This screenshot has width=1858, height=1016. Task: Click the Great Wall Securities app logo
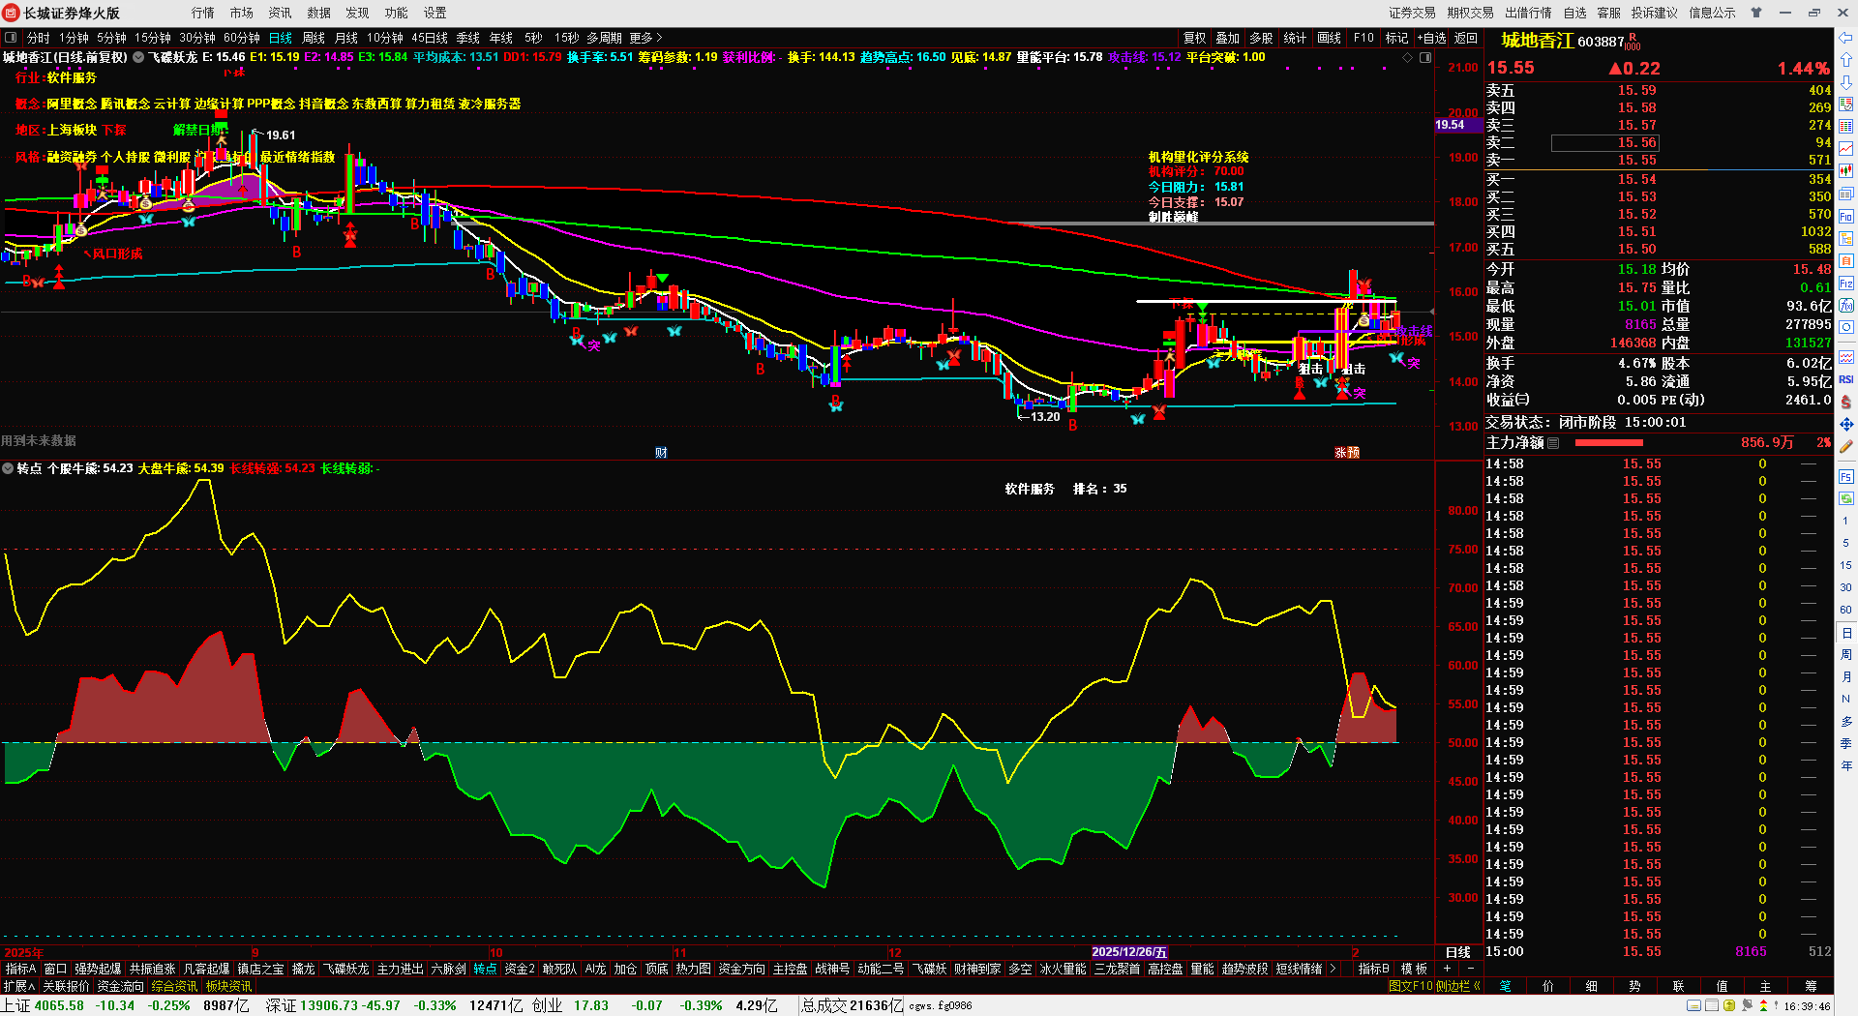pos(12,13)
